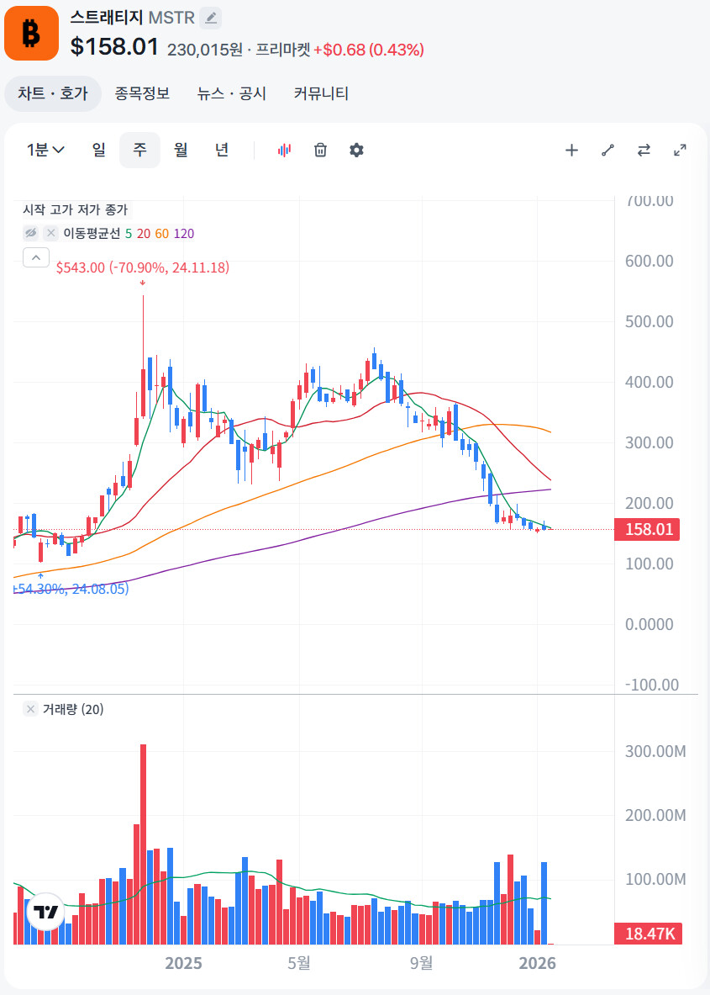Select the 월 monthly interval button
Image resolution: width=710 pixels, height=995 pixels.
pos(181,151)
